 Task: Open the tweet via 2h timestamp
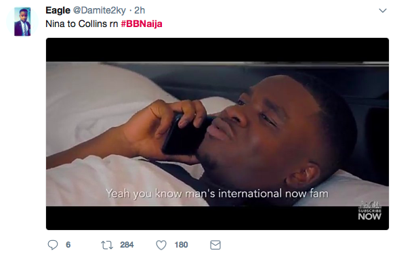(x=140, y=10)
